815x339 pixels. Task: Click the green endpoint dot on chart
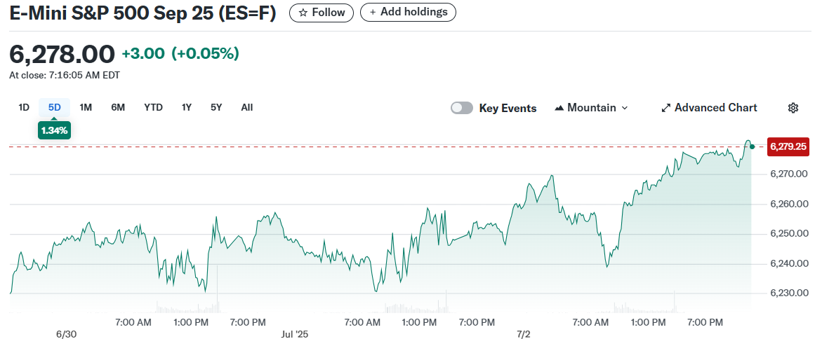click(752, 147)
